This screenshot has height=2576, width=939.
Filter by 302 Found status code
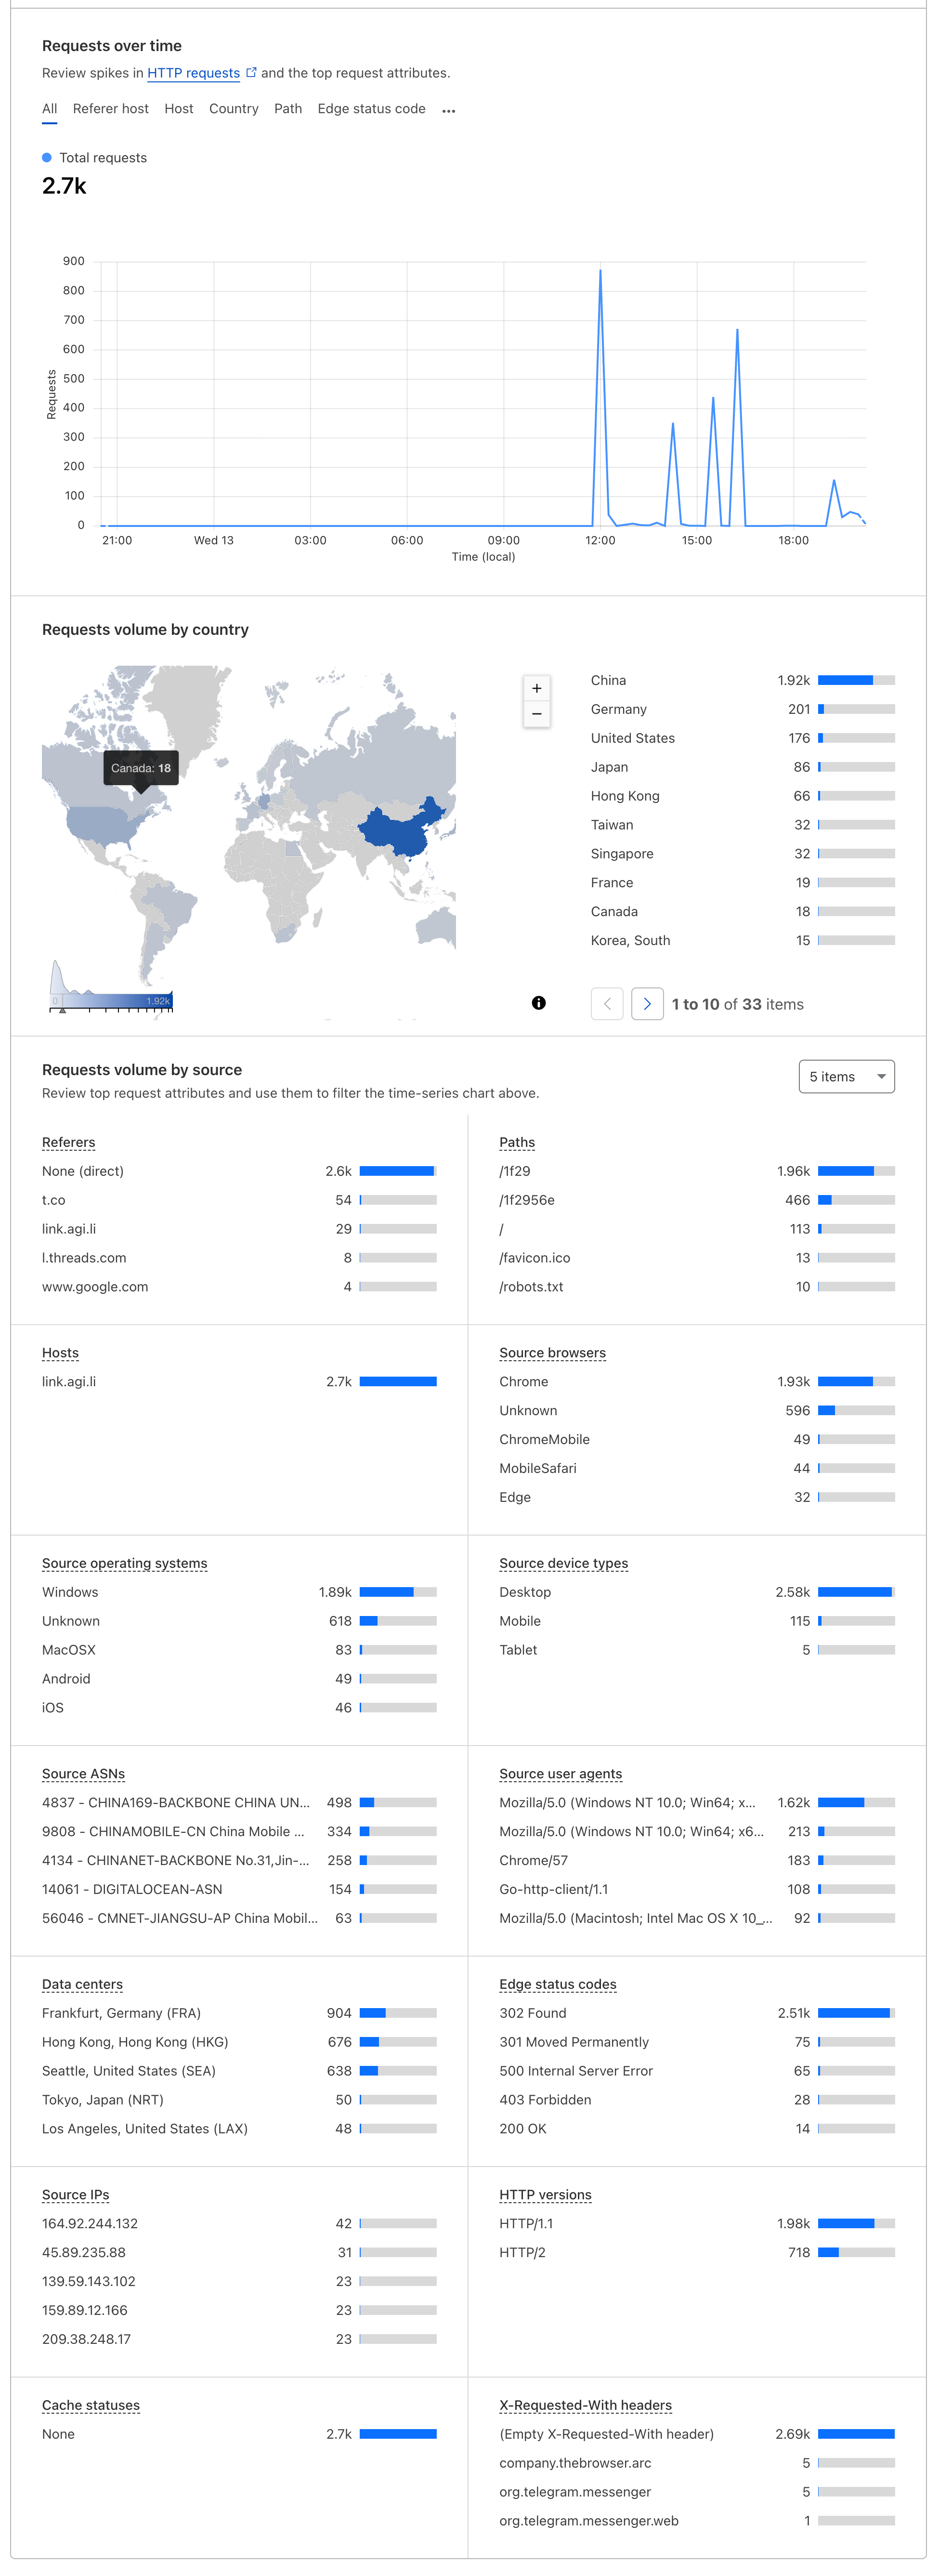pos(697,2013)
